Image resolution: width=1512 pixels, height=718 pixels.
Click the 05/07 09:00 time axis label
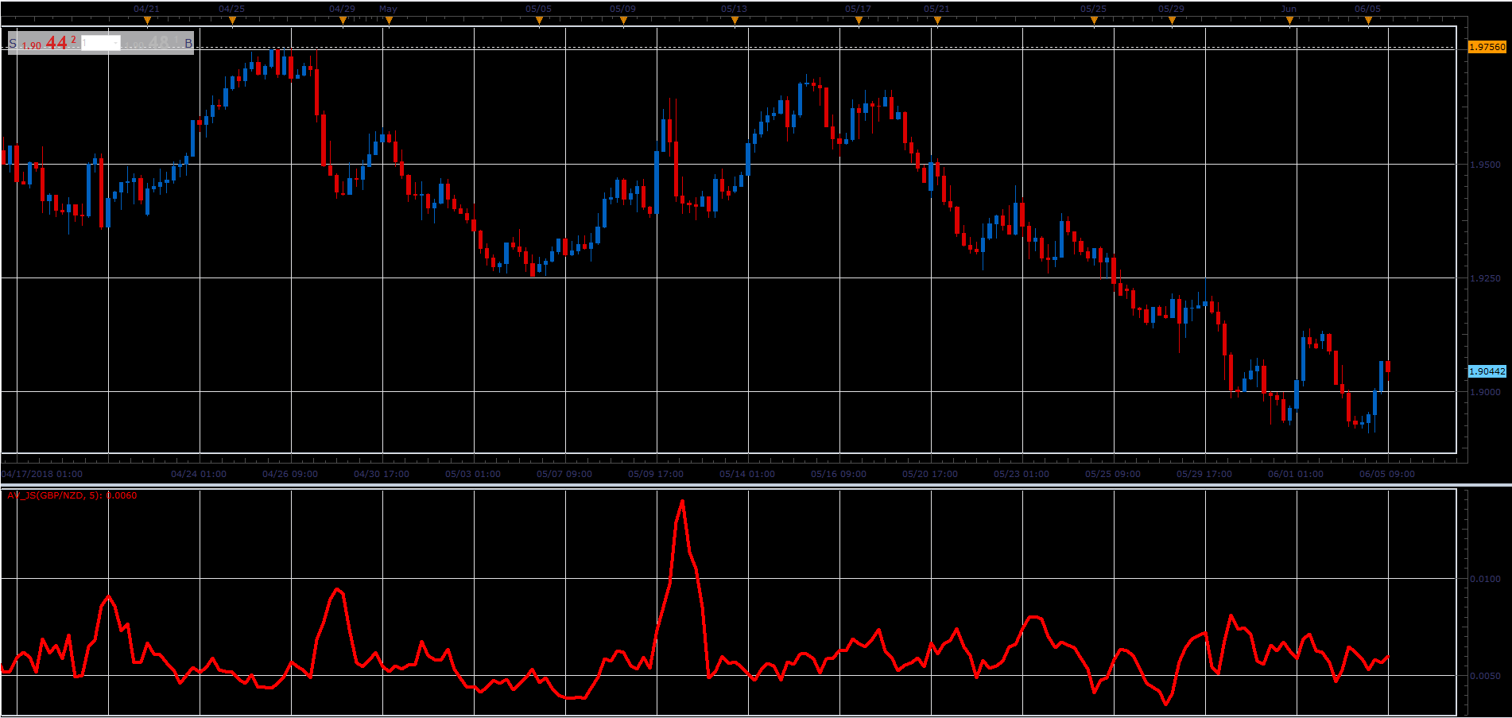tap(564, 474)
